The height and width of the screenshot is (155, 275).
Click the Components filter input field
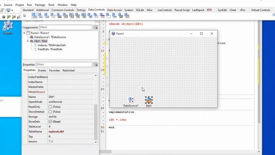point(66,28)
